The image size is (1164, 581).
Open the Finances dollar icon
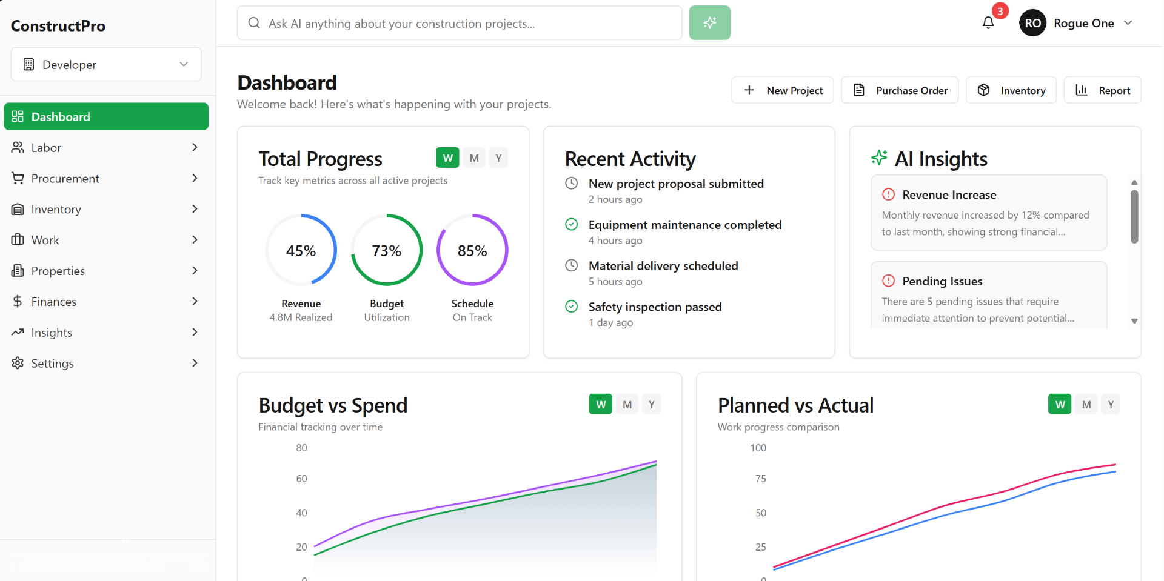coord(18,301)
